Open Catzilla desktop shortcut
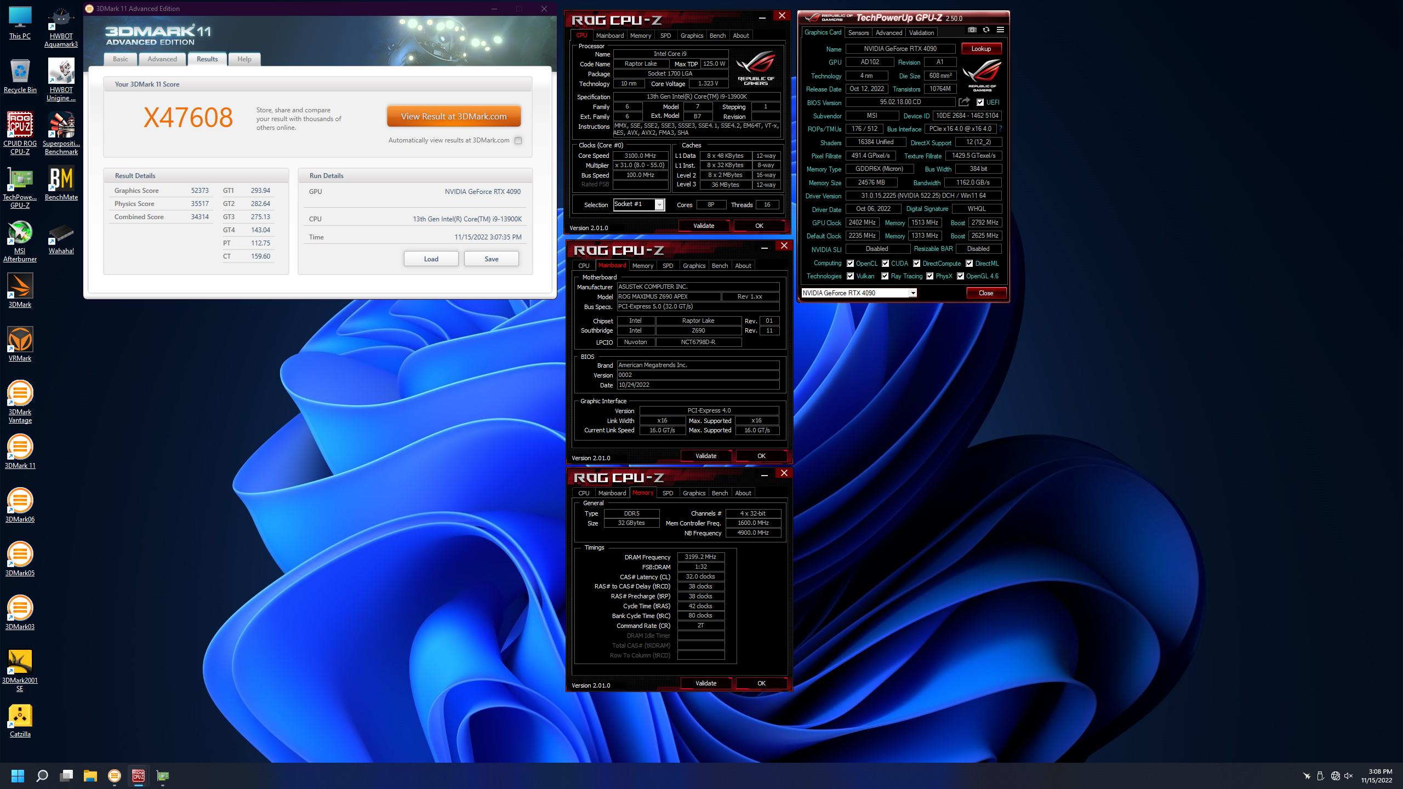 tap(20, 721)
